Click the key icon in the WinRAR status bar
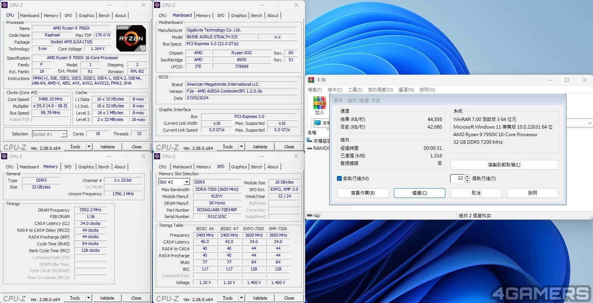593x303 pixels. (x=317, y=215)
